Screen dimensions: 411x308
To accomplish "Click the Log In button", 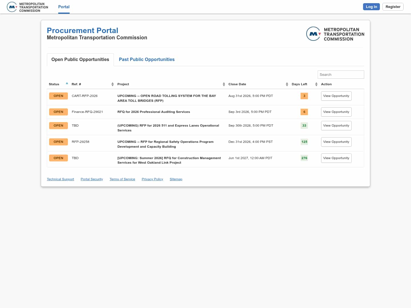I will tap(371, 7).
